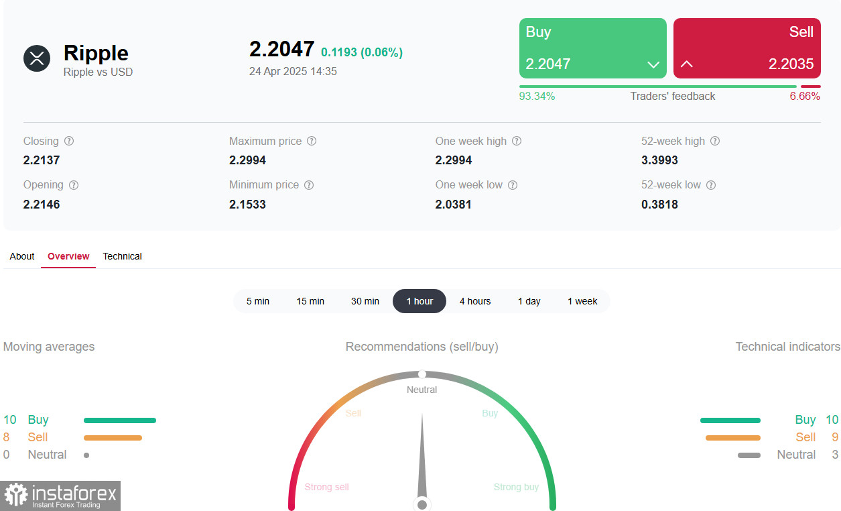Select the 15 min timeframe
841x511 pixels.
click(x=310, y=301)
